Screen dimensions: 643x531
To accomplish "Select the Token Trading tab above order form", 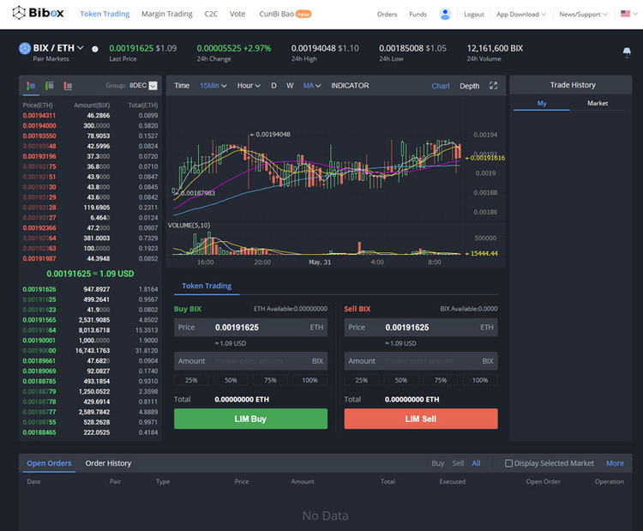I will point(207,286).
